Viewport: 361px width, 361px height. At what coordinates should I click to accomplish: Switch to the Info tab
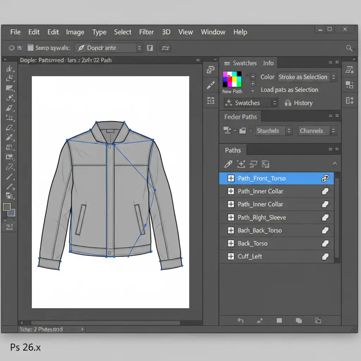268,63
